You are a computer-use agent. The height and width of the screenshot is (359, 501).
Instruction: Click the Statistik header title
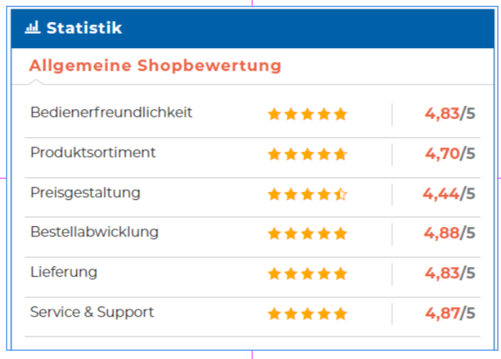[x=84, y=28]
